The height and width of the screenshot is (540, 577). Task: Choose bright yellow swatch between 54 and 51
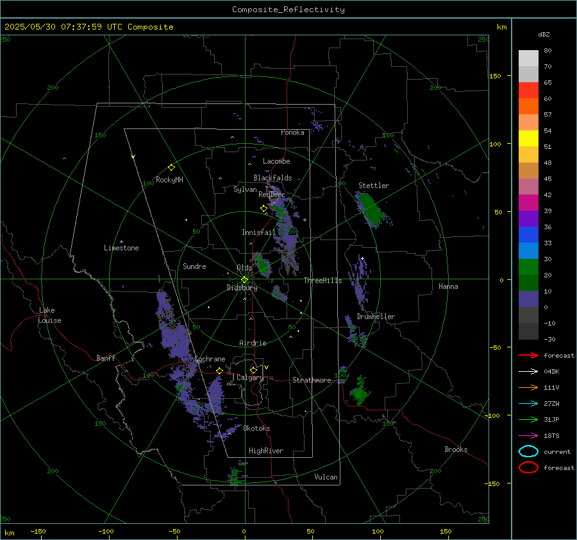tap(528, 139)
